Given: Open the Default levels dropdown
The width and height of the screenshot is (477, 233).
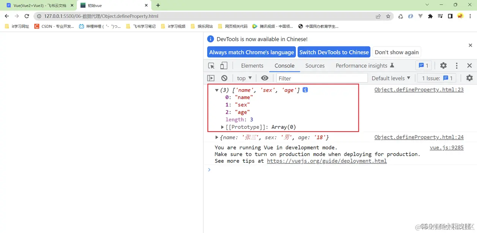Looking at the screenshot, I should pos(391,78).
